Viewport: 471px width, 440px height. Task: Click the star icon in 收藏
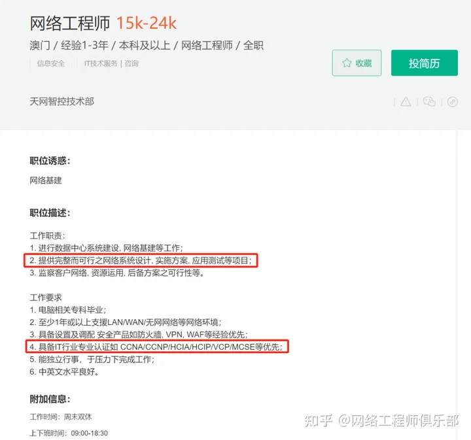[347, 63]
